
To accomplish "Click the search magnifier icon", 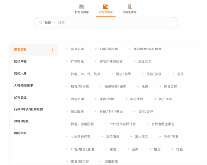I will click(x=41, y=22).
